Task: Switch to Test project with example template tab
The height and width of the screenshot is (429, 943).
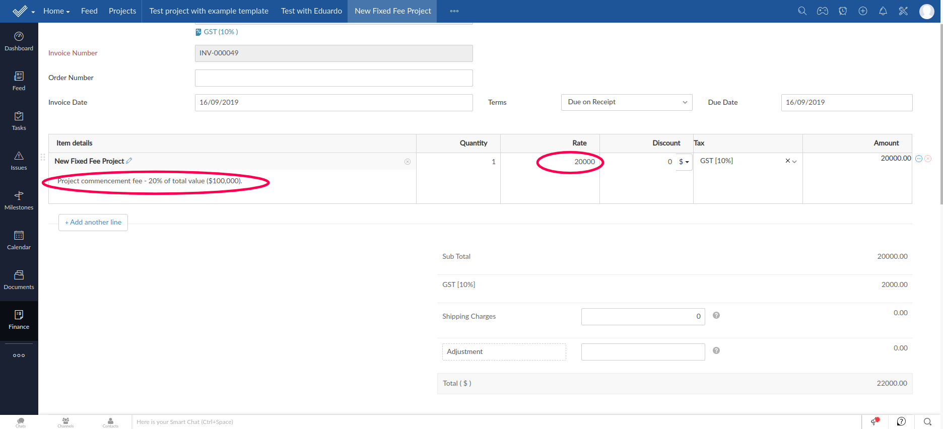Action: tap(209, 11)
